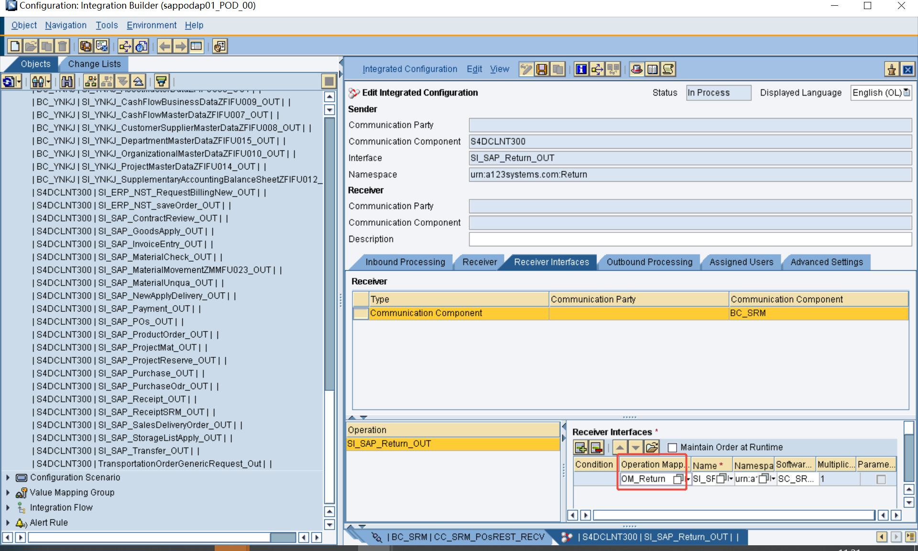Click the where-used arrows icon in the editor toolbar
The height and width of the screenshot is (551, 918).
[x=597, y=69]
